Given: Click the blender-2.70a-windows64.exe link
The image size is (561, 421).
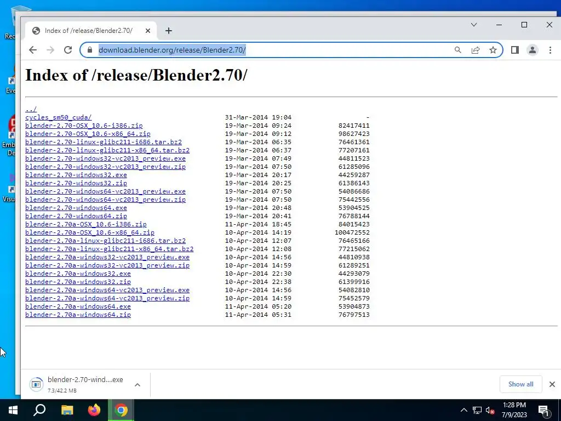Looking at the screenshot, I should (78, 306).
